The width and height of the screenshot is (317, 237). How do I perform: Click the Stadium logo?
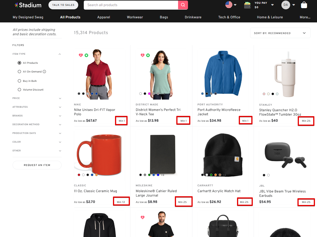pyautogui.click(x=28, y=5)
